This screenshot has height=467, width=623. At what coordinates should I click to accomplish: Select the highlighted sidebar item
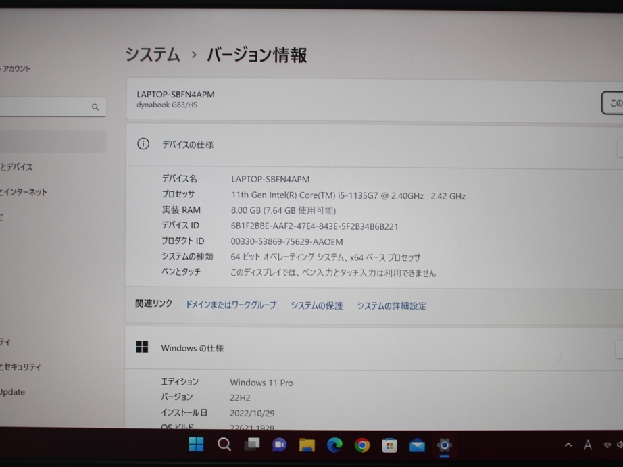(x=53, y=142)
